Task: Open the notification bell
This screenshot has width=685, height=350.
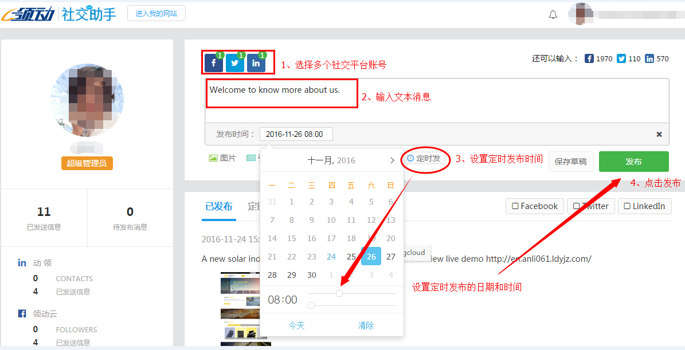Action: (553, 15)
